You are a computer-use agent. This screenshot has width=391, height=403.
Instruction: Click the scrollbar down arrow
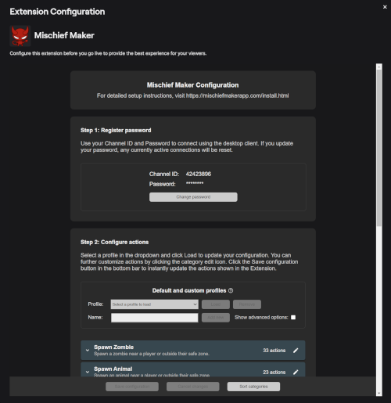(379, 394)
